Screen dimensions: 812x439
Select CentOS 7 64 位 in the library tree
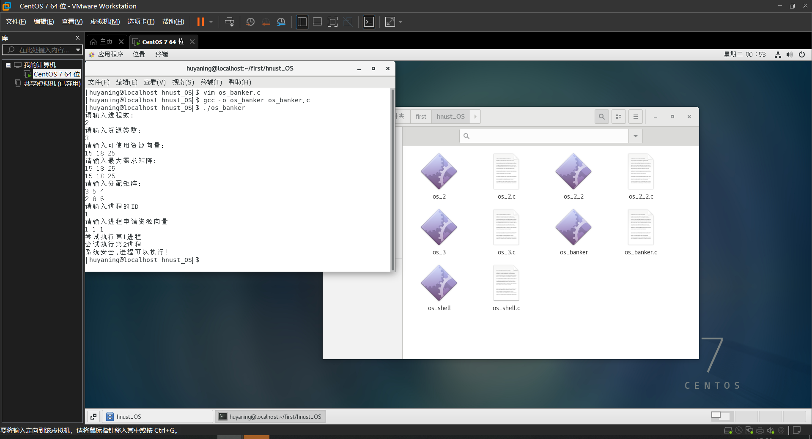coord(56,74)
